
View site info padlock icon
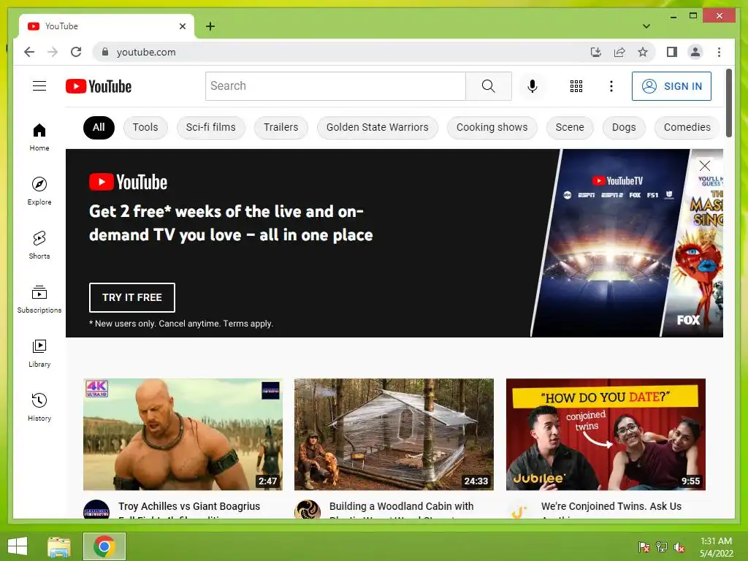105,52
